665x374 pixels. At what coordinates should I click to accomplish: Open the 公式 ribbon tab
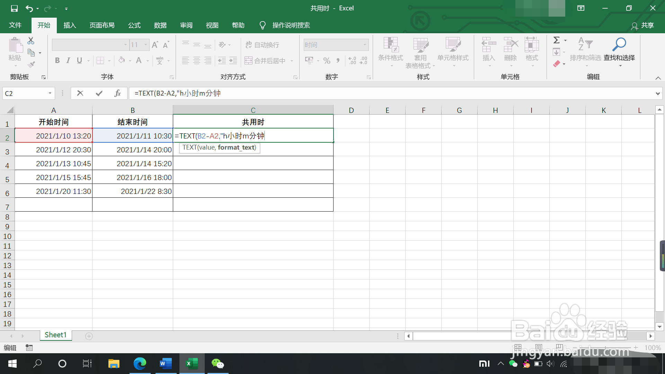[134, 25]
